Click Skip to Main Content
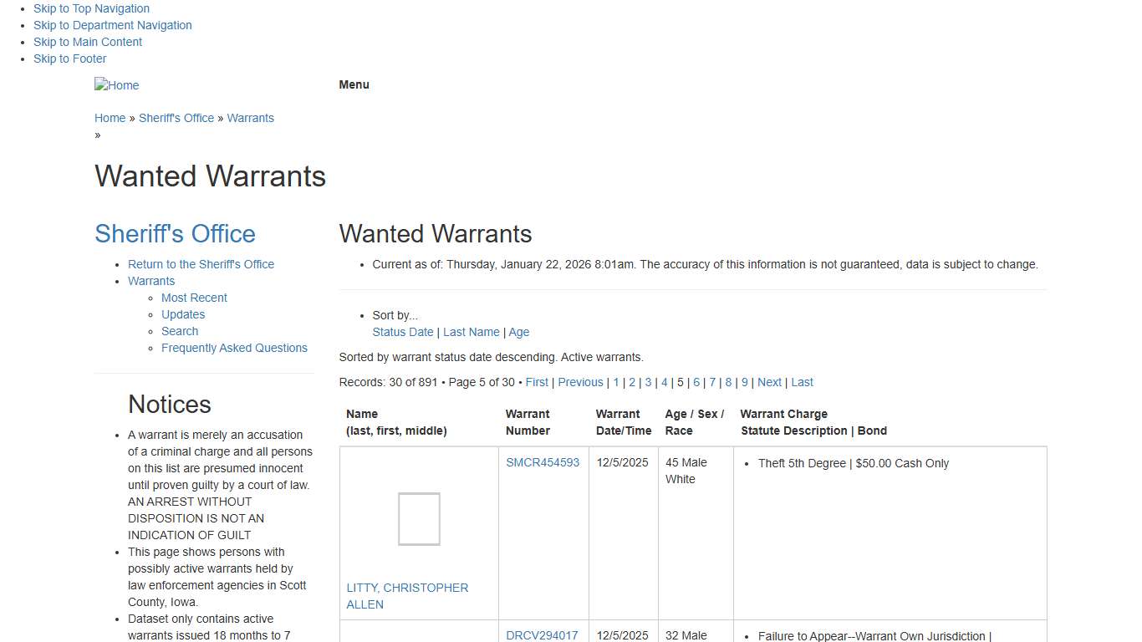The width and height of the screenshot is (1142, 642). point(88,42)
